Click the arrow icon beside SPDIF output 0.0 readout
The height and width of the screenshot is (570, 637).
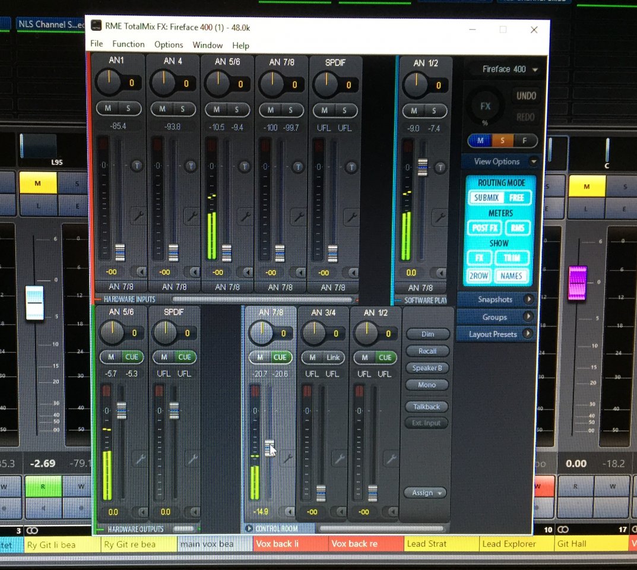(195, 511)
